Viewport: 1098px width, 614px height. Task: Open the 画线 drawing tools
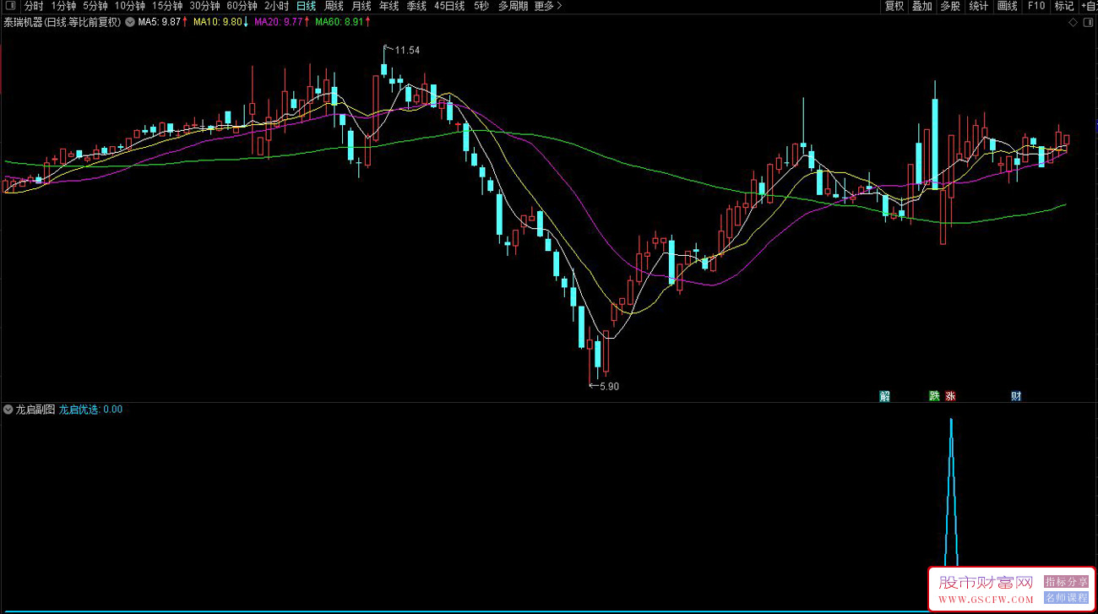point(1007,6)
